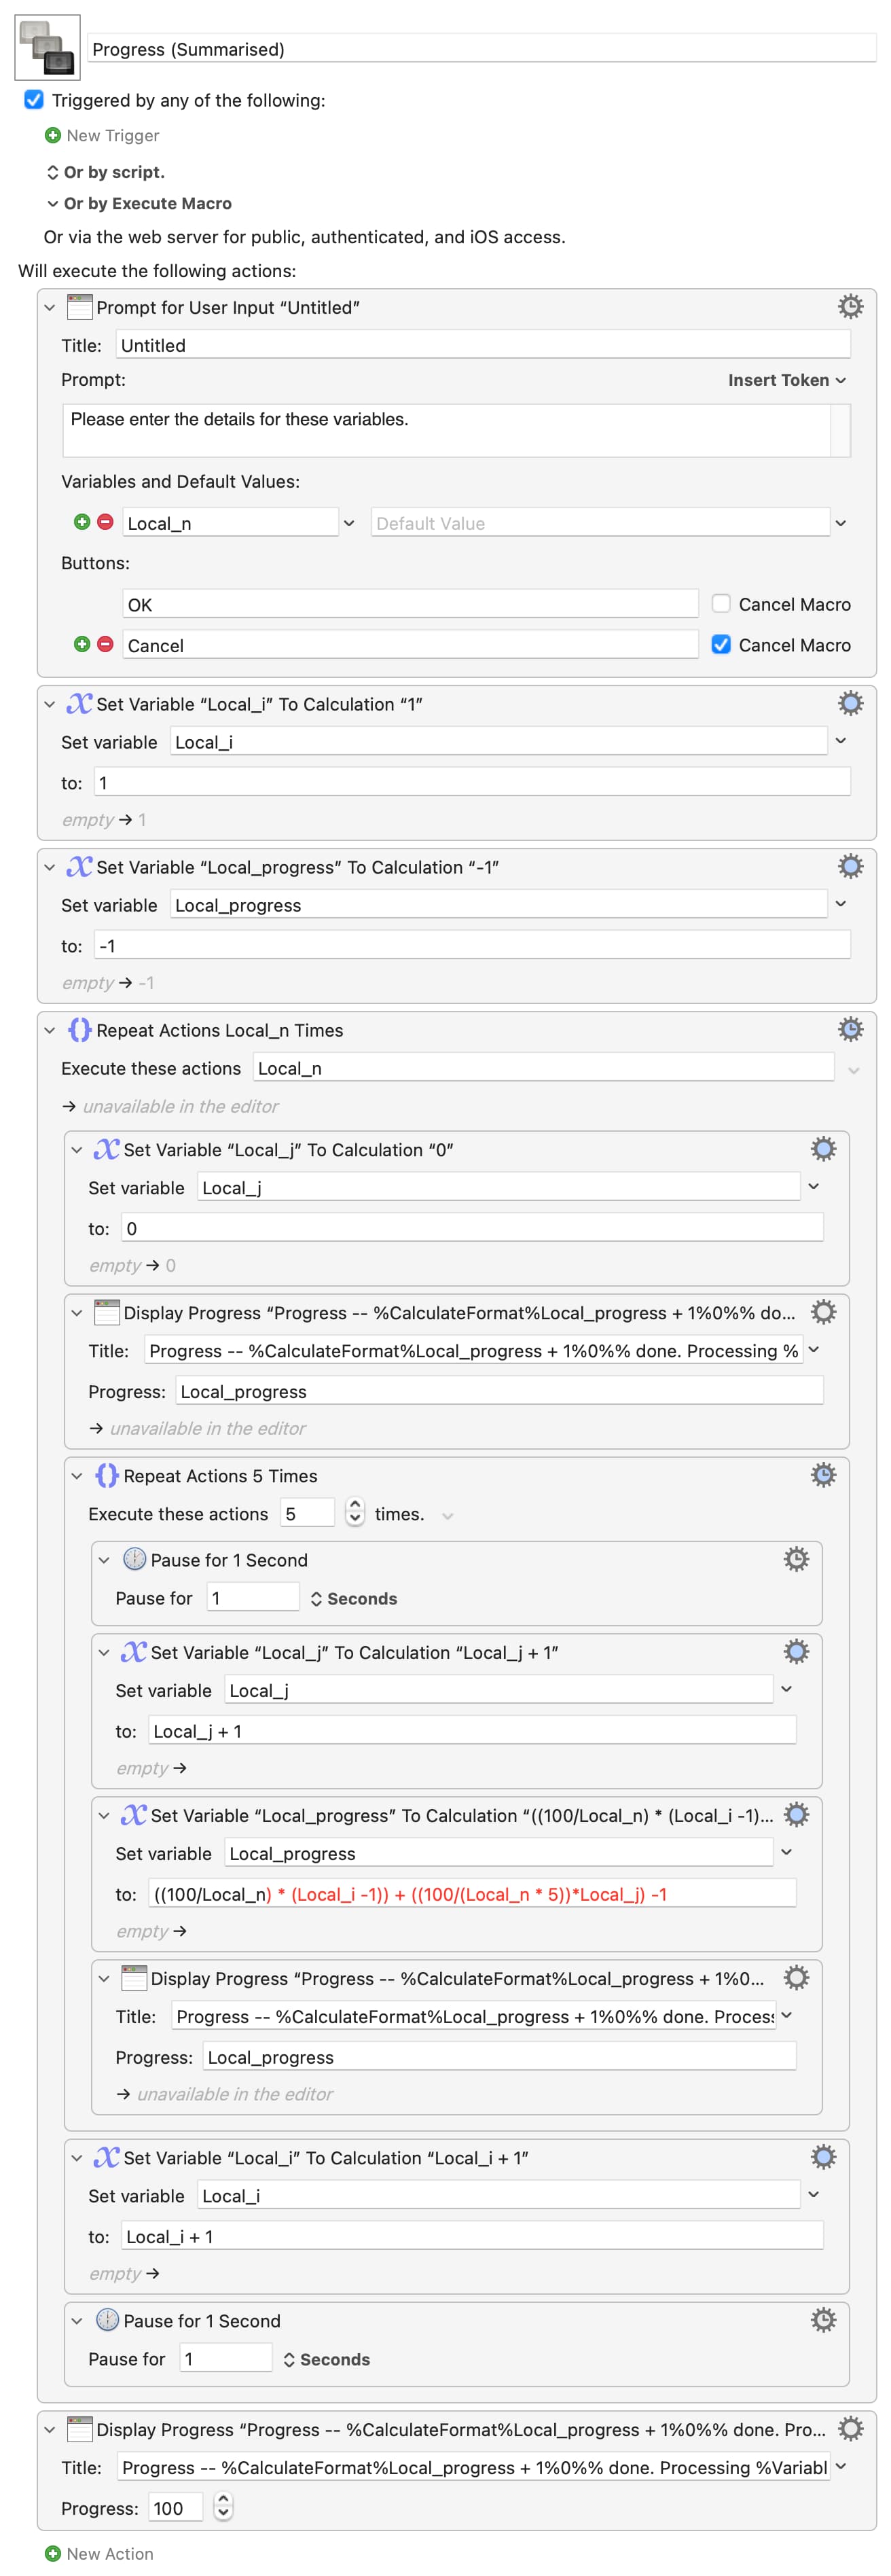Viewport: 891px width, 2576px height.
Task: Click the macro icon beside Progress (Summarised)
Action: (x=47, y=48)
